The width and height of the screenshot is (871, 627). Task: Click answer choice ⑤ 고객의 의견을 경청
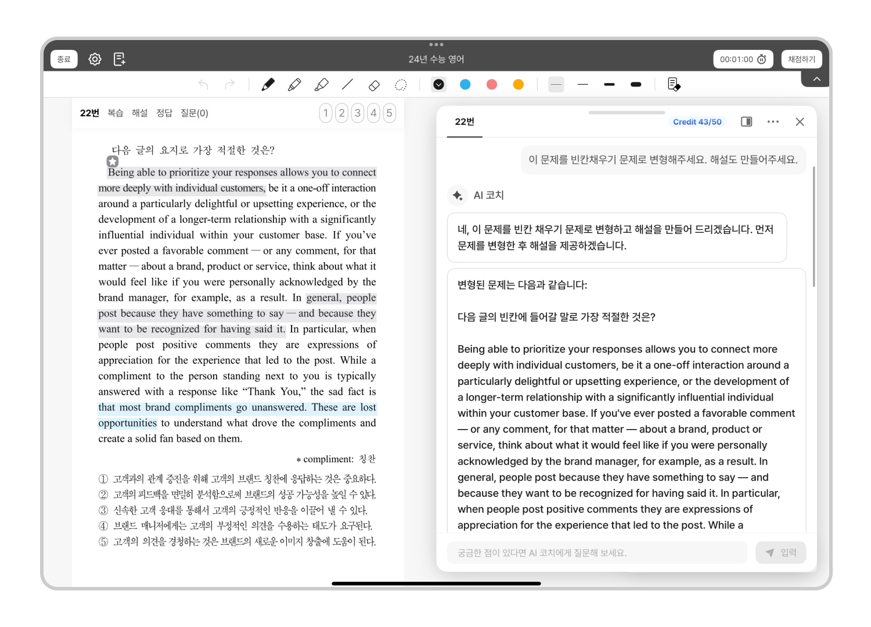coord(237,542)
